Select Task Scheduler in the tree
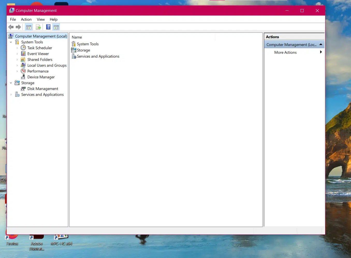Viewport: 351px width, 258px height. coord(40,48)
